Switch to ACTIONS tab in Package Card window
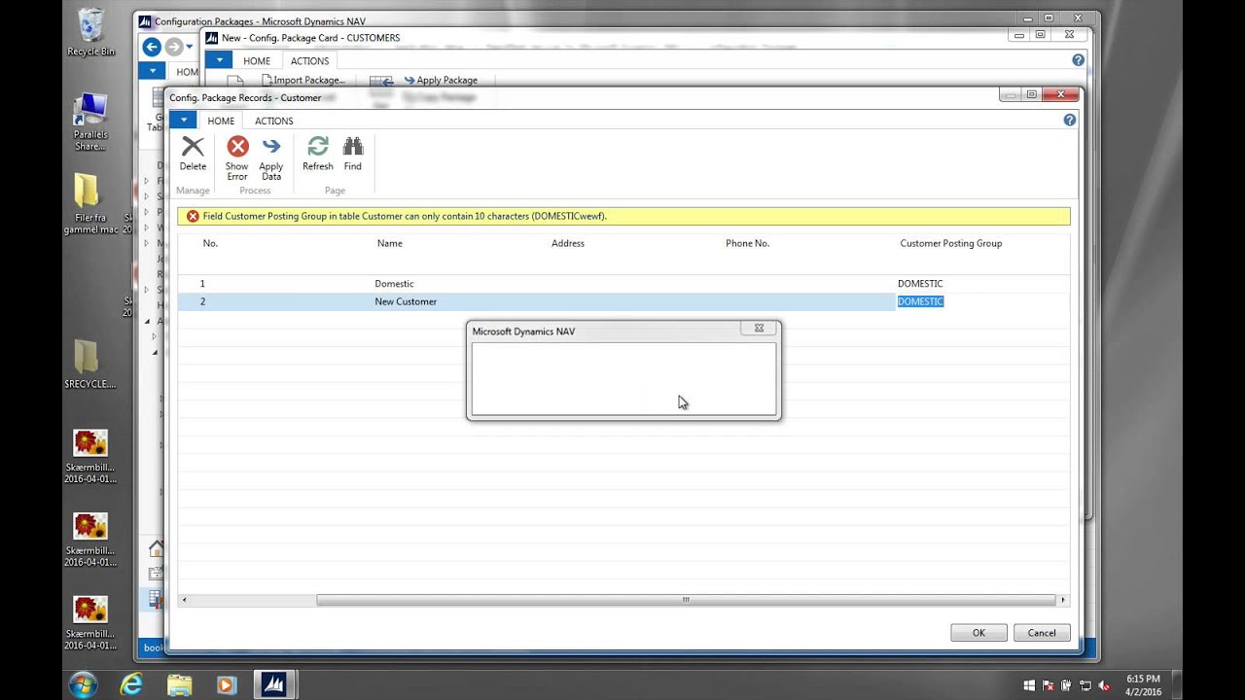 point(309,60)
